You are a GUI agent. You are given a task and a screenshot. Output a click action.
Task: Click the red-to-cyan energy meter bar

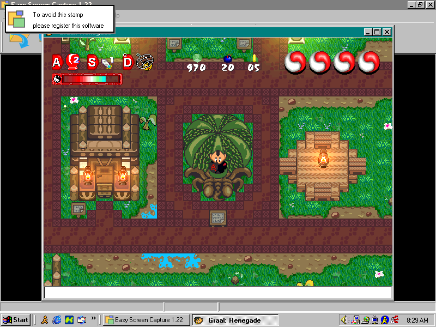pyautogui.click(x=91, y=79)
